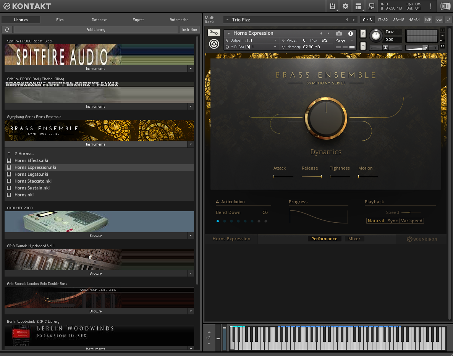
Task: Click Browse under AKAI MPC2000
Action: pyautogui.click(x=95, y=236)
